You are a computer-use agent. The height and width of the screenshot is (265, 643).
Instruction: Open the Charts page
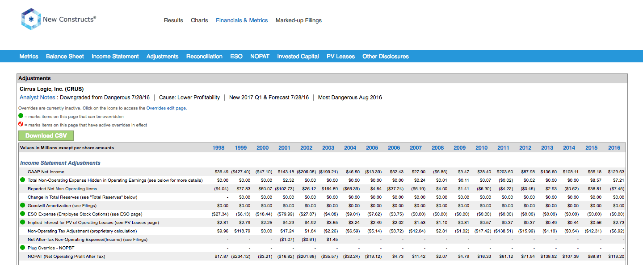pos(199,20)
